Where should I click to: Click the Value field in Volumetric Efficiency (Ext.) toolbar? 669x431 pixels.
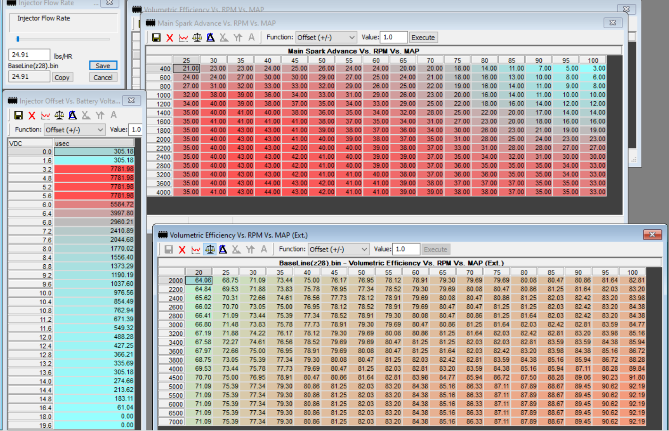406,249
